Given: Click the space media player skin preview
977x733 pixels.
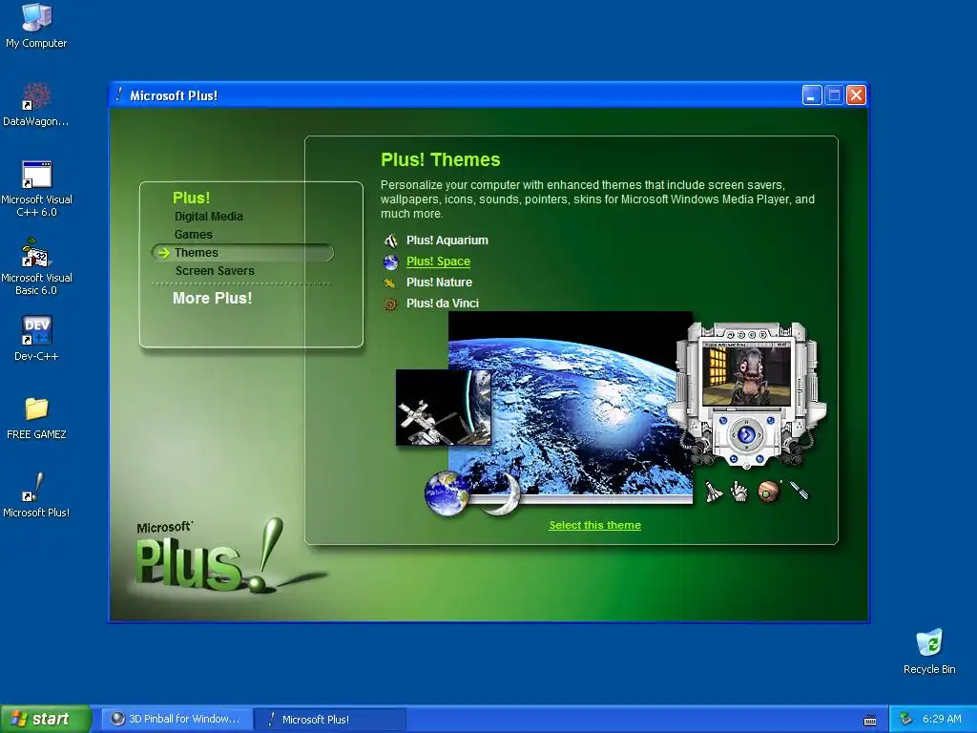Looking at the screenshot, I should tap(746, 394).
